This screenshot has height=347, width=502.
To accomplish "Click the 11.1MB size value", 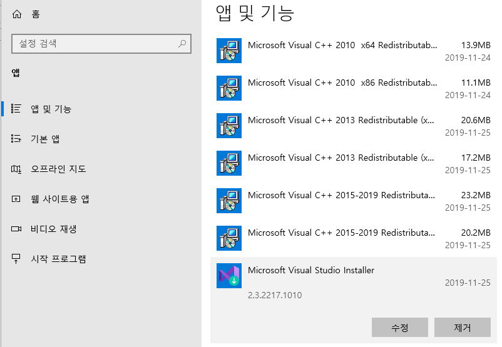I will point(476,83).
